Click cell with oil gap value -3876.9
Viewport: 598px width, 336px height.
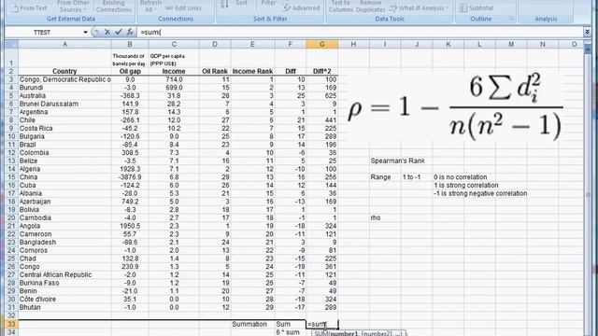130,177
